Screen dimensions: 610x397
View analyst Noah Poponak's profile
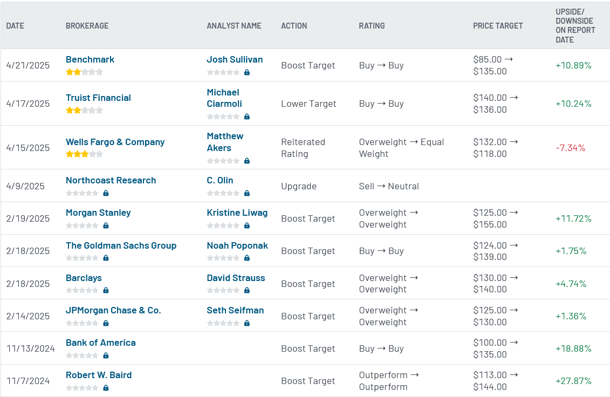[237, 245]
